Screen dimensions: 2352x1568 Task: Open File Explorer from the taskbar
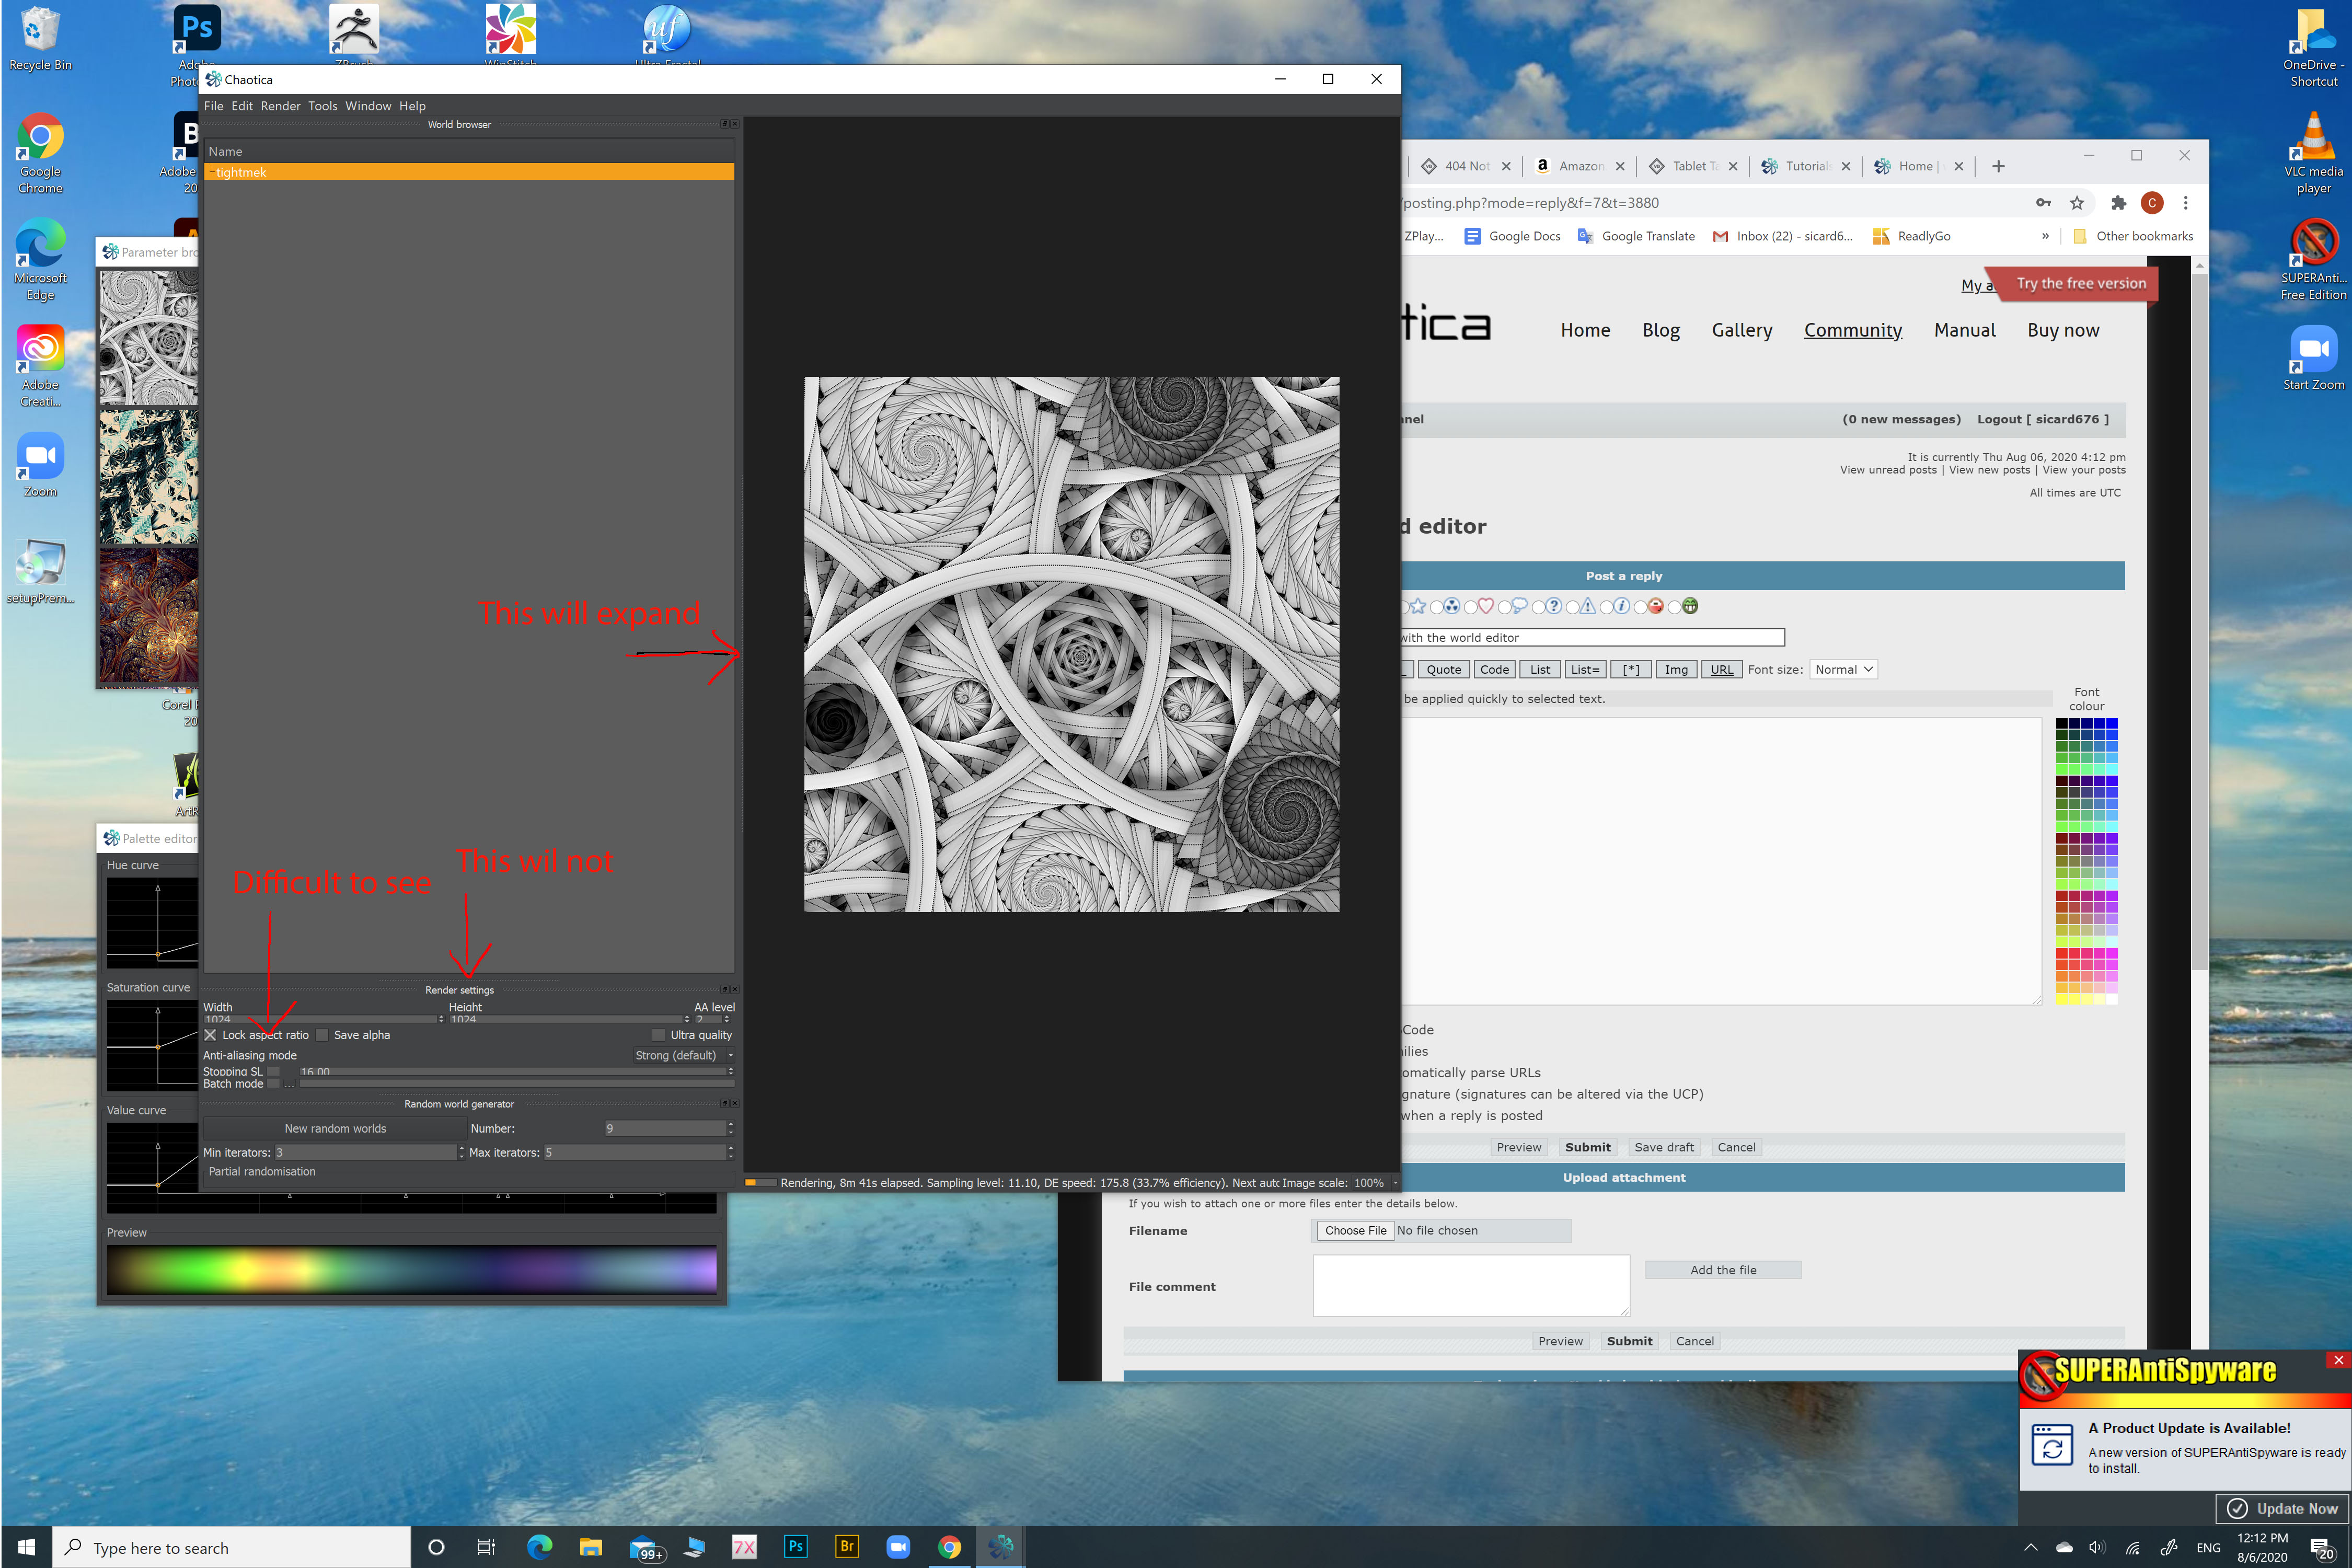590,1547
